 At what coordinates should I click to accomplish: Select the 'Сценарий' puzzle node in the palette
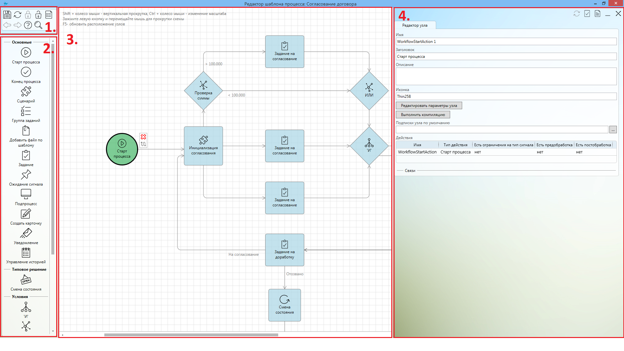[26, 92]
